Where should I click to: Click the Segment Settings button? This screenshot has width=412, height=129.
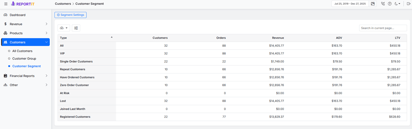point(70,15)
